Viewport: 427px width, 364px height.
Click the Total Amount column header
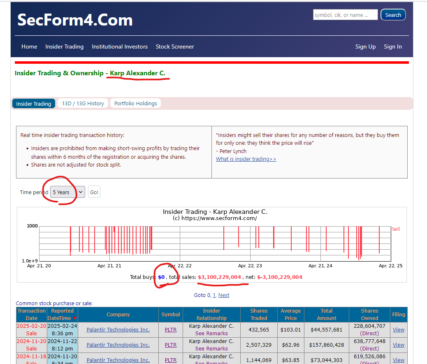click(327, 315)
